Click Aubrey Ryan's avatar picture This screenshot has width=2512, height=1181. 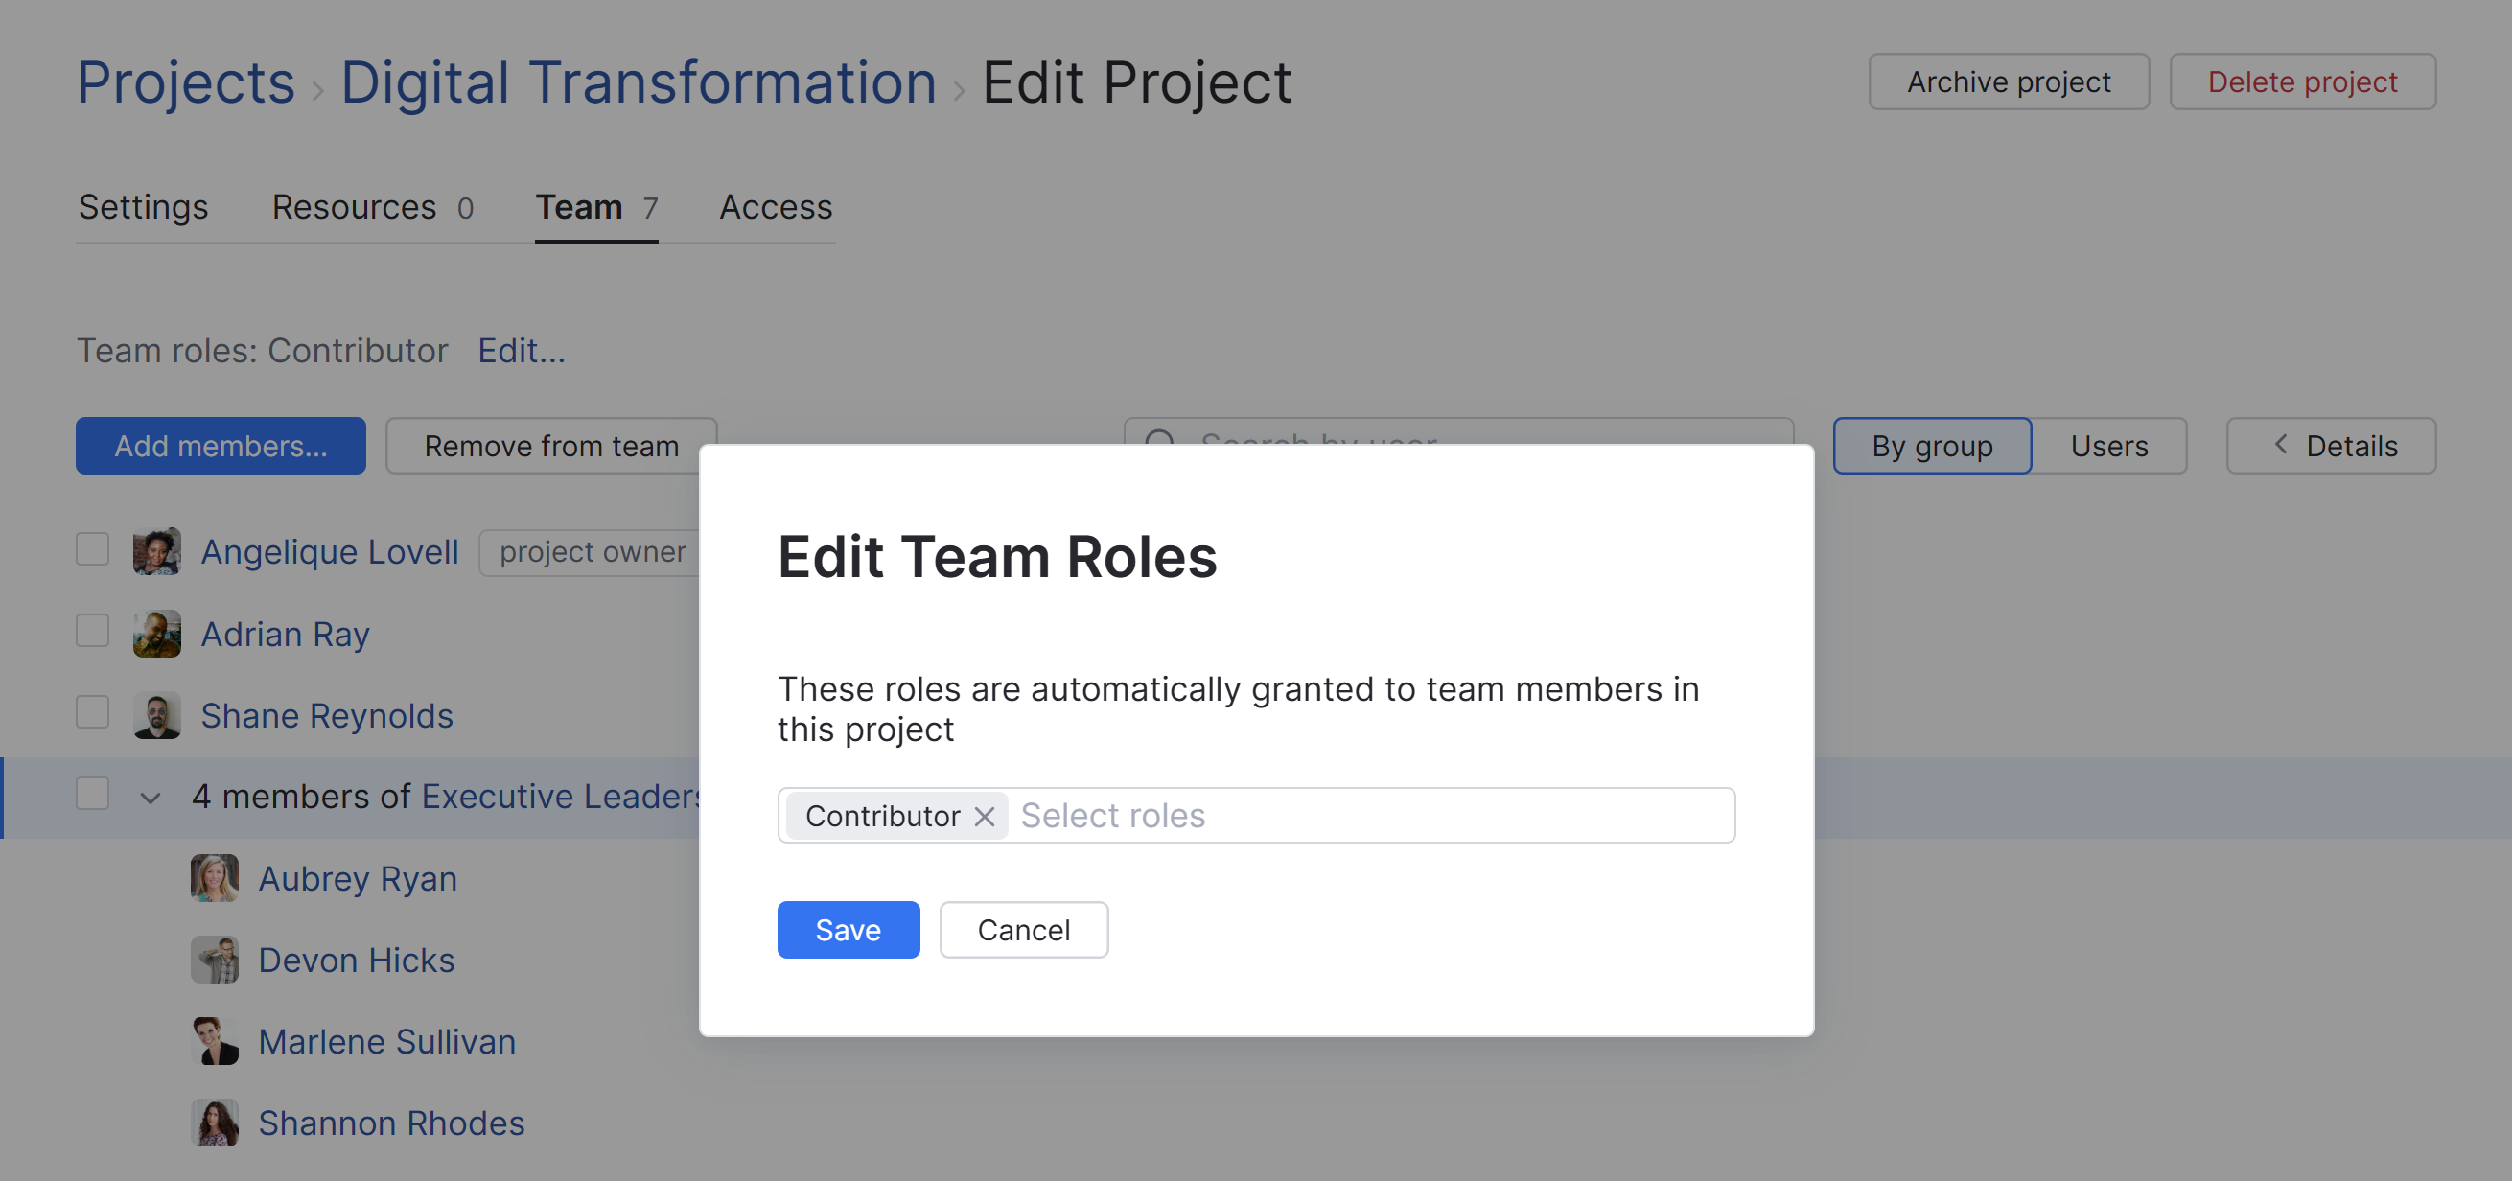click(215, 878)
